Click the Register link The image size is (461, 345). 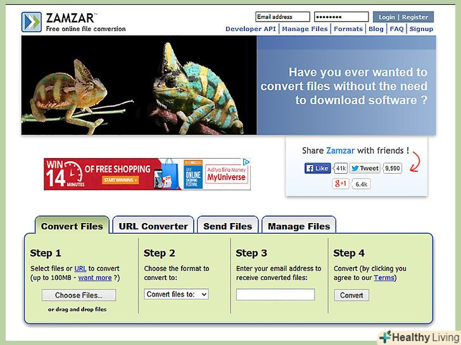[415, 17]
